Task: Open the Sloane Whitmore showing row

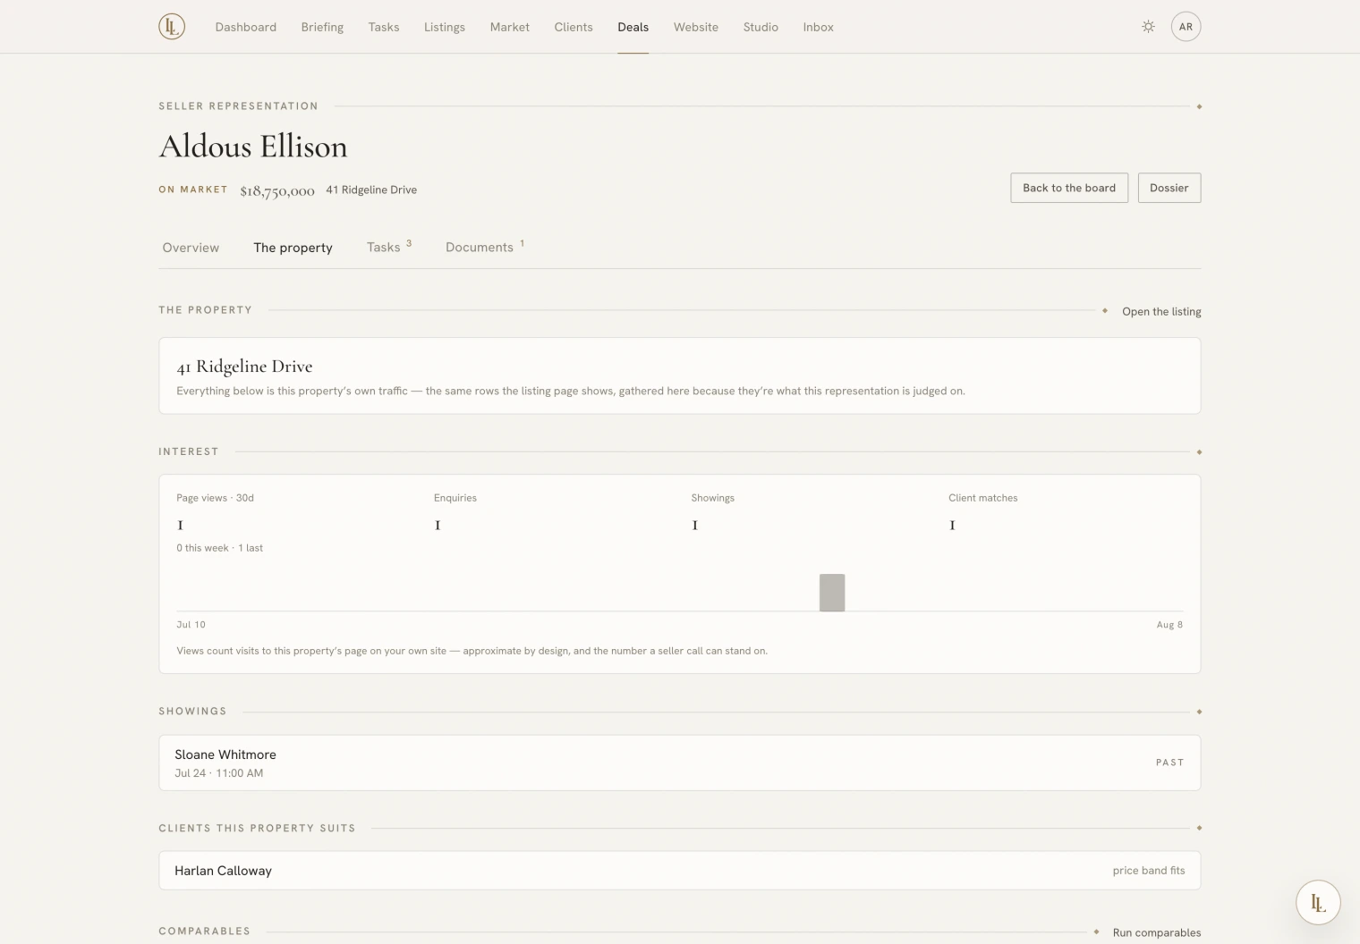Action: click(679, 763)
